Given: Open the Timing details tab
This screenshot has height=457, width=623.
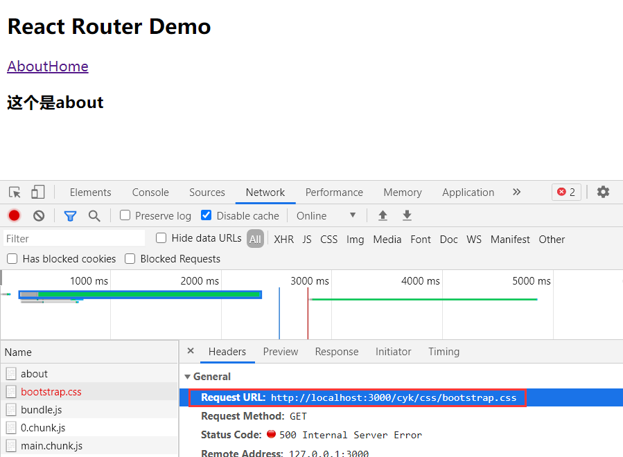Looking at the screenshot, I should [444, 352].
